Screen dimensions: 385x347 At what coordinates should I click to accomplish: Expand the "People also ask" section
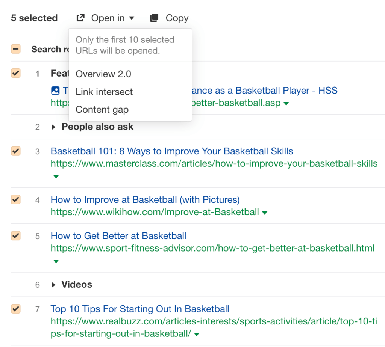click(53, 127)
